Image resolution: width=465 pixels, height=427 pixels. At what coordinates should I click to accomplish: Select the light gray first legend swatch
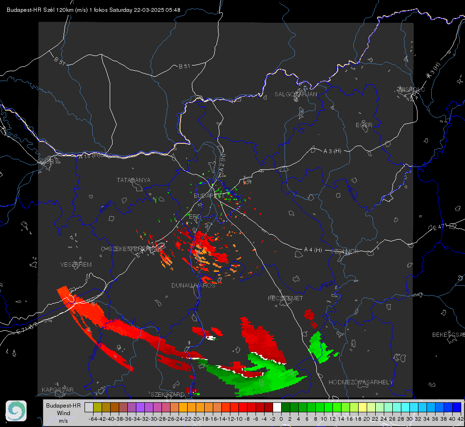point(89,407)
